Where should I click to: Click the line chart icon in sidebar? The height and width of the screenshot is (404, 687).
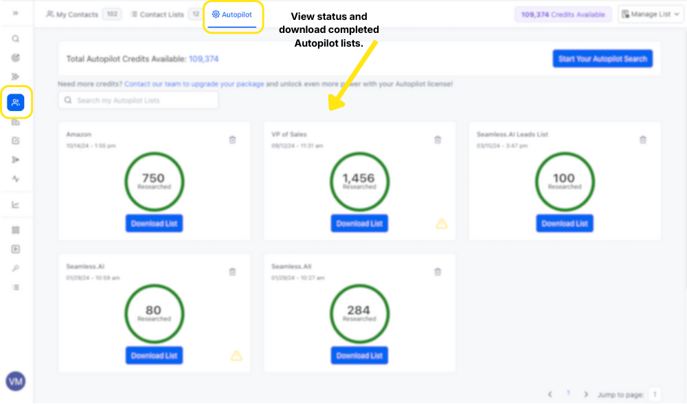16,204
